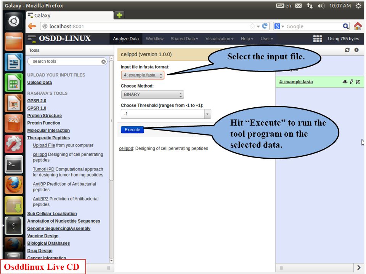
Task: Open a new tab with the plus button
Action: pyautogui.click(x=119, y=15)
